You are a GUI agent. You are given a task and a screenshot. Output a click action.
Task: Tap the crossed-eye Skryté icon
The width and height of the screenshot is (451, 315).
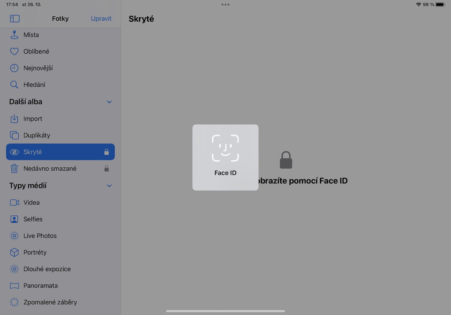point(14,152)
